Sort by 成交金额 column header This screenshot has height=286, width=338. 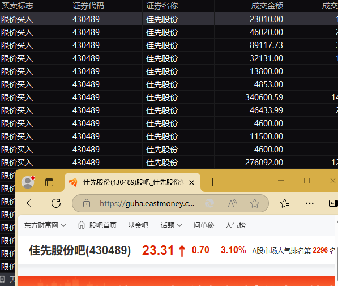(267, 6)
